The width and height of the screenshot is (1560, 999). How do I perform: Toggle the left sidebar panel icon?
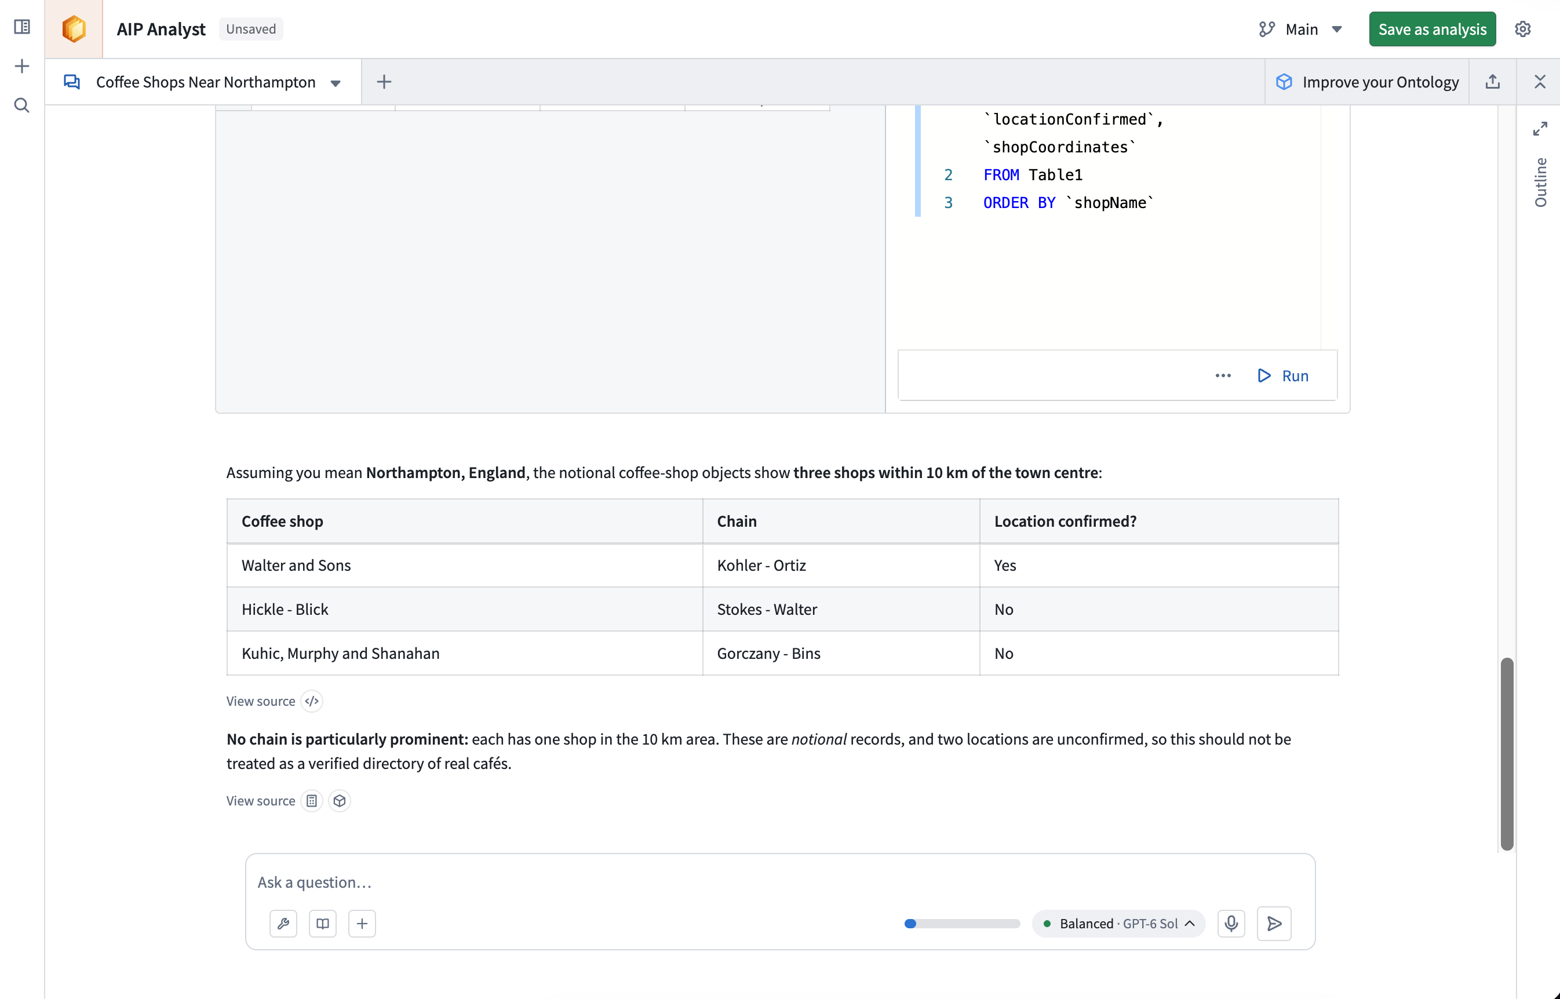pyautogui.click(x=22, y=27)
